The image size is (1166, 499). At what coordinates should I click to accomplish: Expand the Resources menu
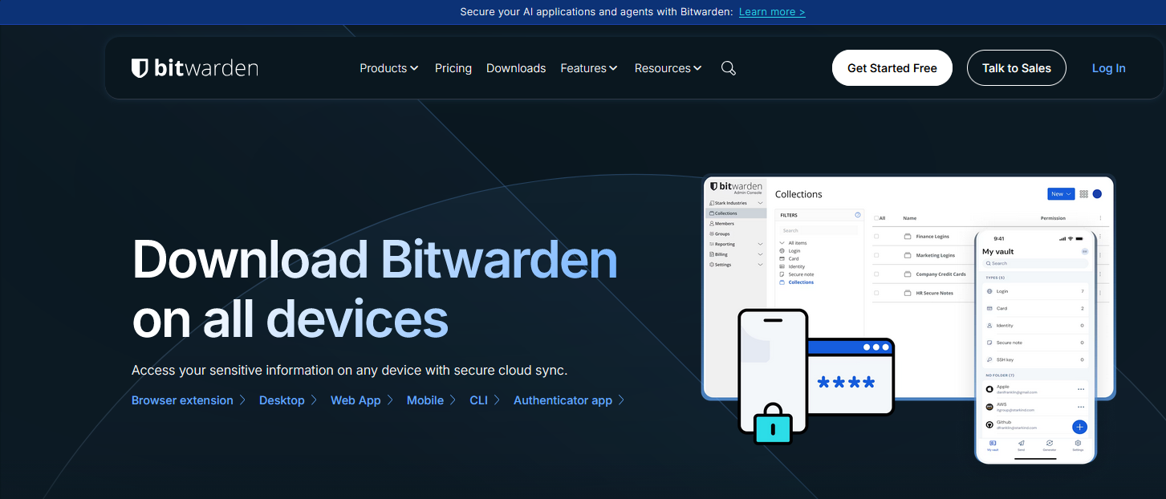tap(668, 68)
